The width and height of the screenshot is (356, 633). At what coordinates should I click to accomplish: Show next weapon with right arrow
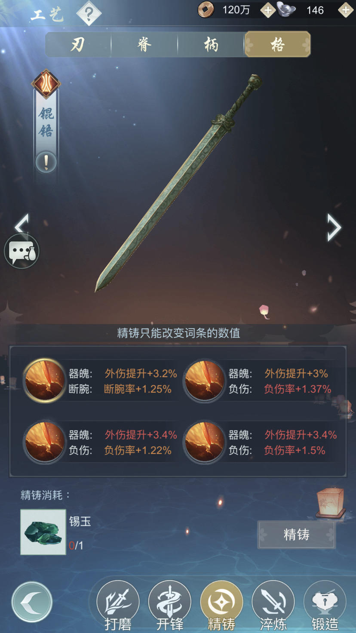point(334,227)
